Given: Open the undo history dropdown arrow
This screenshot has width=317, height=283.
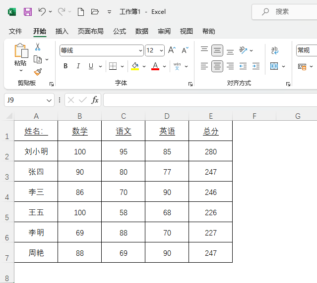Looking at the screenshot, I should 50,12.
